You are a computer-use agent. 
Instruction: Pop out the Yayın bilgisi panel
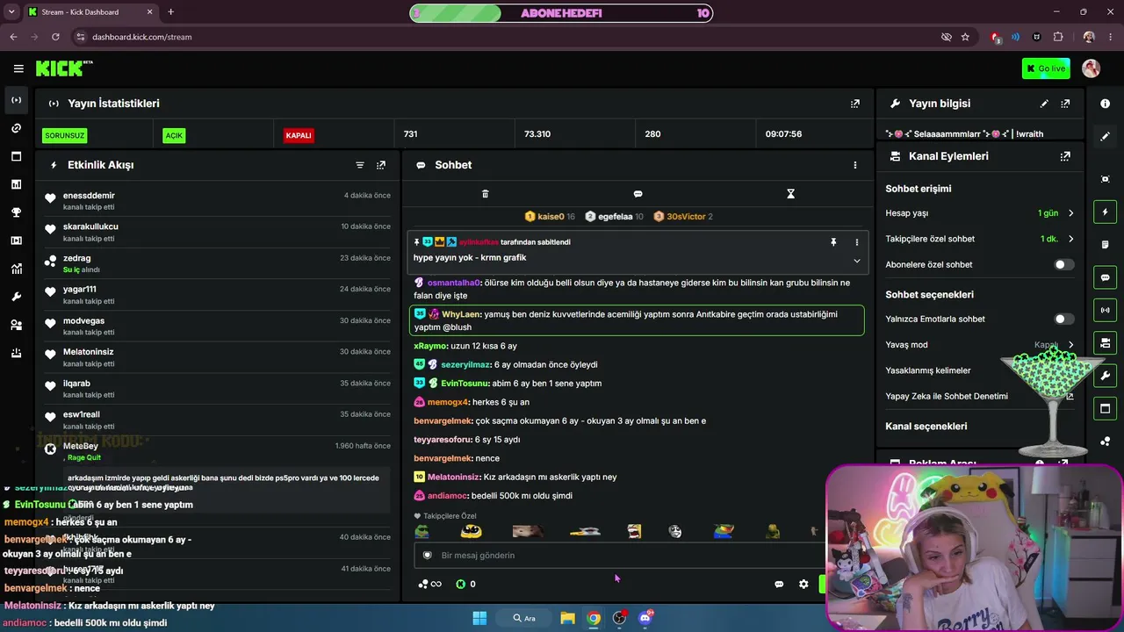point(1065,104)
